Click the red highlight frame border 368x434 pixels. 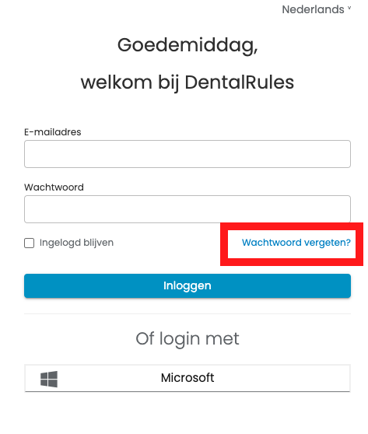[292, 226]
